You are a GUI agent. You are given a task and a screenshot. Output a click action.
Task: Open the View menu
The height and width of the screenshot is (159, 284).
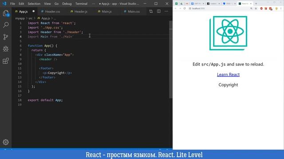(x=47, y=4)
